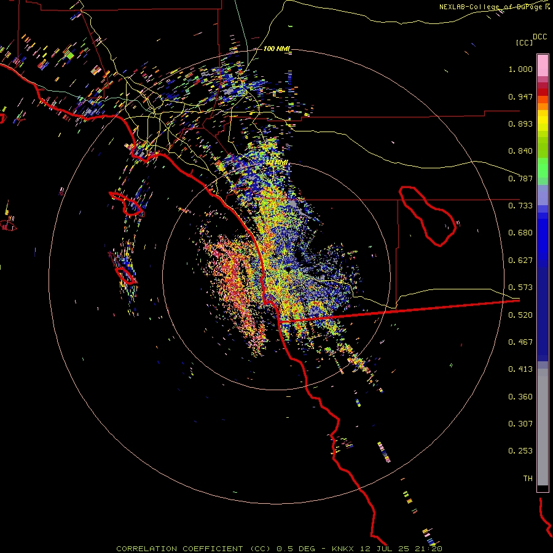This screenshot has width=553, height=553.
Task: Click the 0.360 color scale value
Action: point(520,397)
